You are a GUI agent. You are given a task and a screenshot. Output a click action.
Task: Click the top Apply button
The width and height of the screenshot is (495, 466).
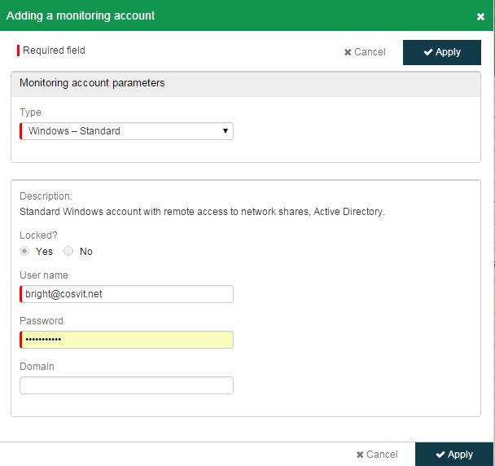[442, 52]
